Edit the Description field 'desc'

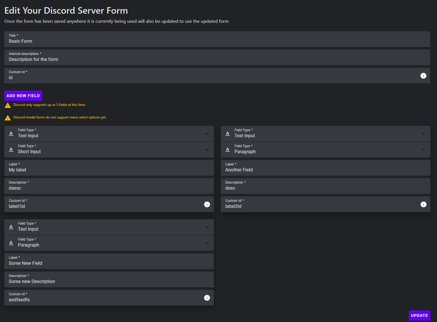[x=326, y=186]
